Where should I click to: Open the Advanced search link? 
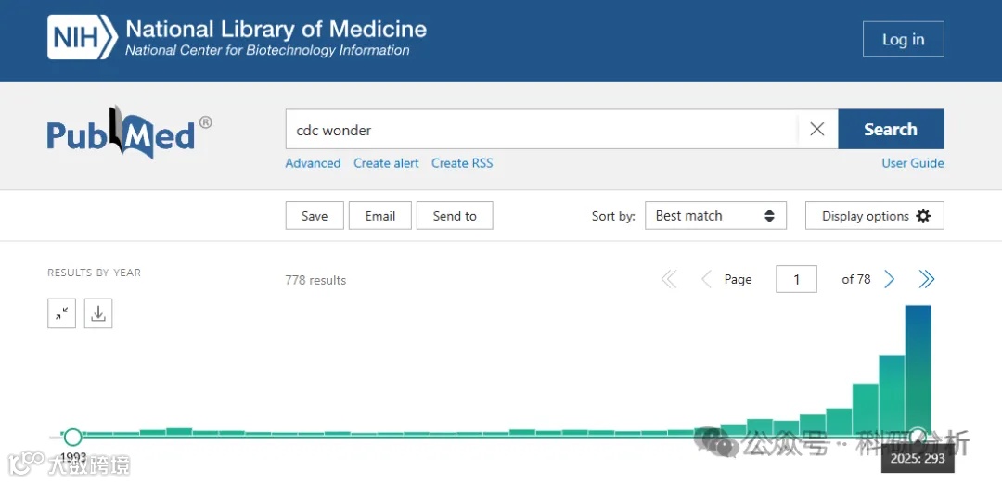point(313,163)
